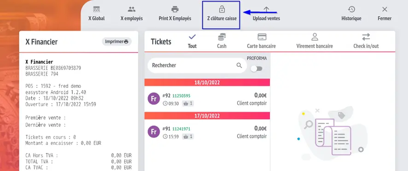
Task: Switch to the Check in/out tab
Action: coord(366,41)
